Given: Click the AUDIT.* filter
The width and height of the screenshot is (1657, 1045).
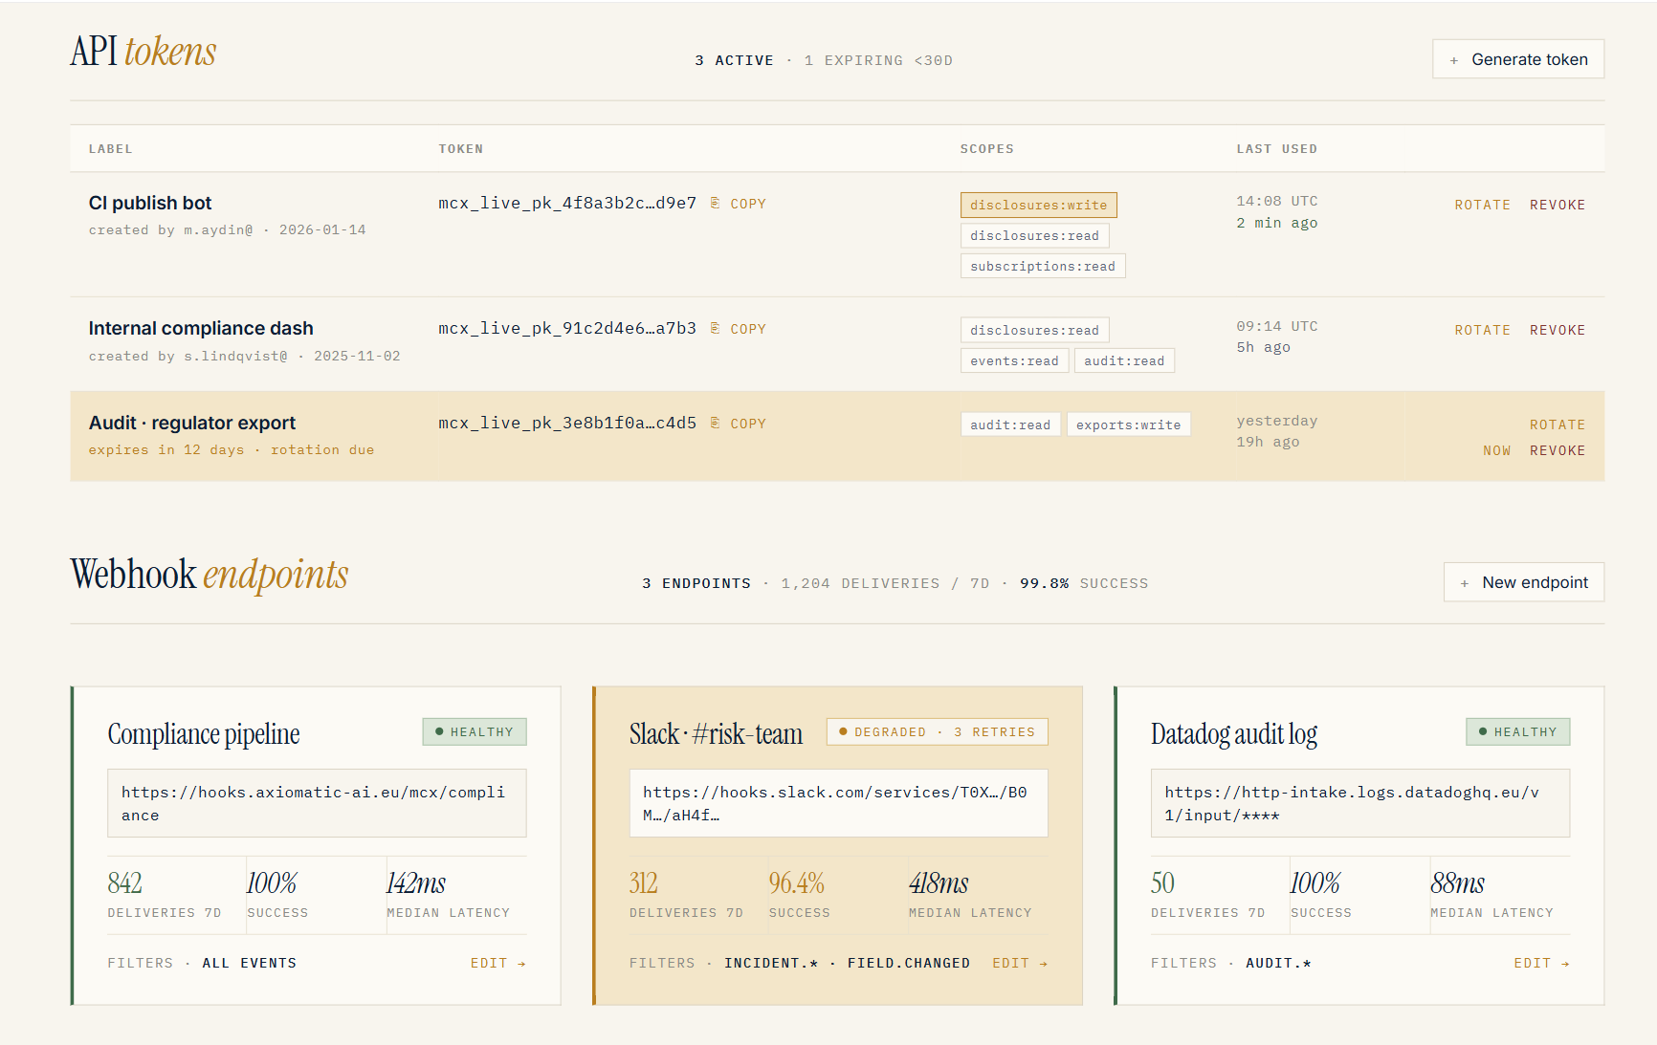Looking at the screenshot, I should click(x=1278, y=963).
